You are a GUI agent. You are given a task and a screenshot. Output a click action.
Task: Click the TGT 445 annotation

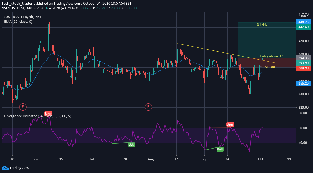261,24
